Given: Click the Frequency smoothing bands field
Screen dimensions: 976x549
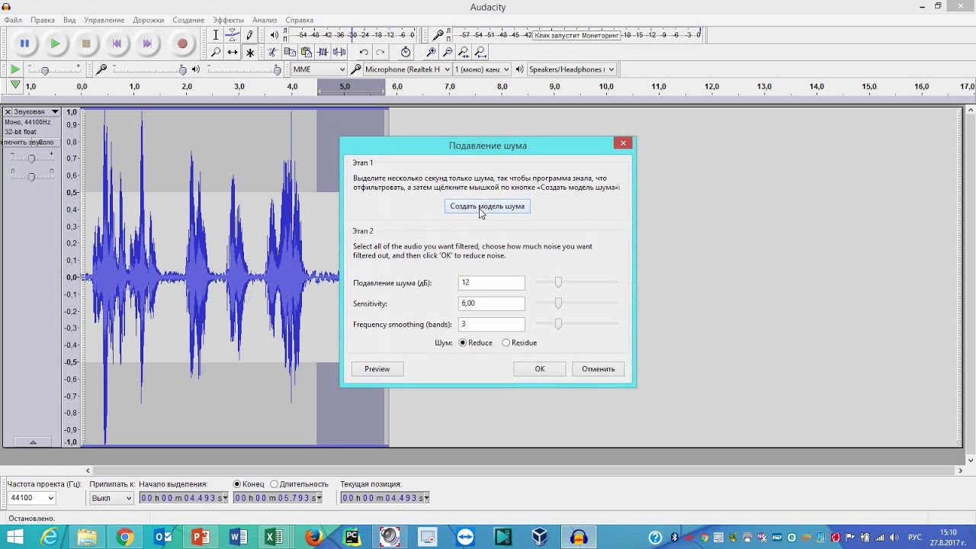Looking at the screenshot, I should coord(491,324).
